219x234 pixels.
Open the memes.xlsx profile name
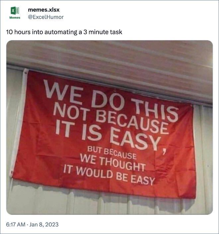pyautogui.click(x=43, y=10)
